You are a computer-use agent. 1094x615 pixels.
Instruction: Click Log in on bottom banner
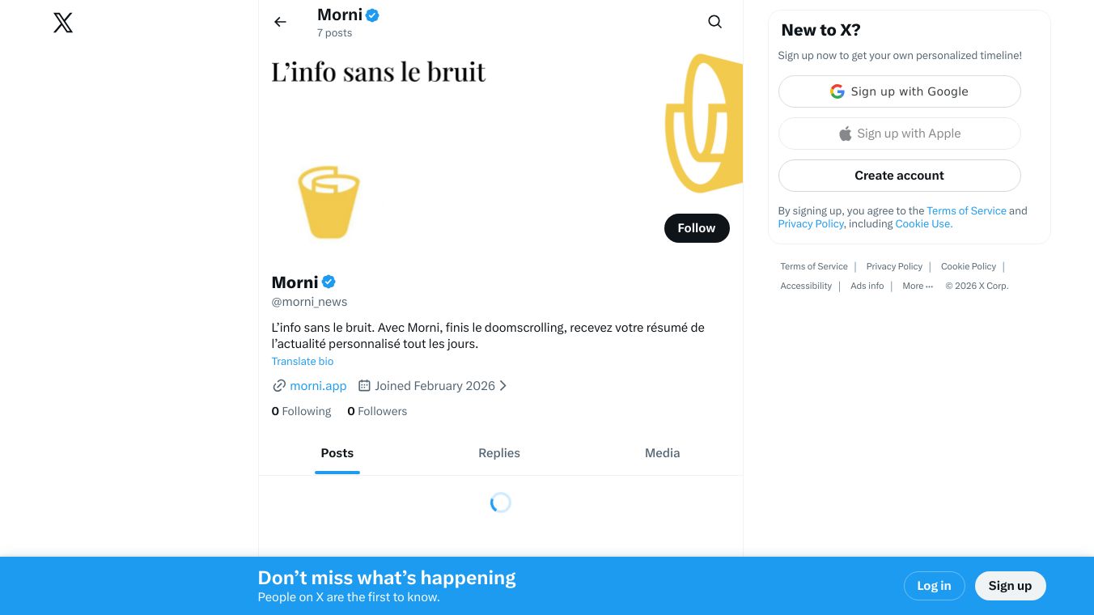tap(934, 586)
